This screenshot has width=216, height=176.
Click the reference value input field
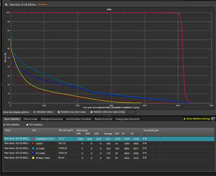[x=132, y=112]
